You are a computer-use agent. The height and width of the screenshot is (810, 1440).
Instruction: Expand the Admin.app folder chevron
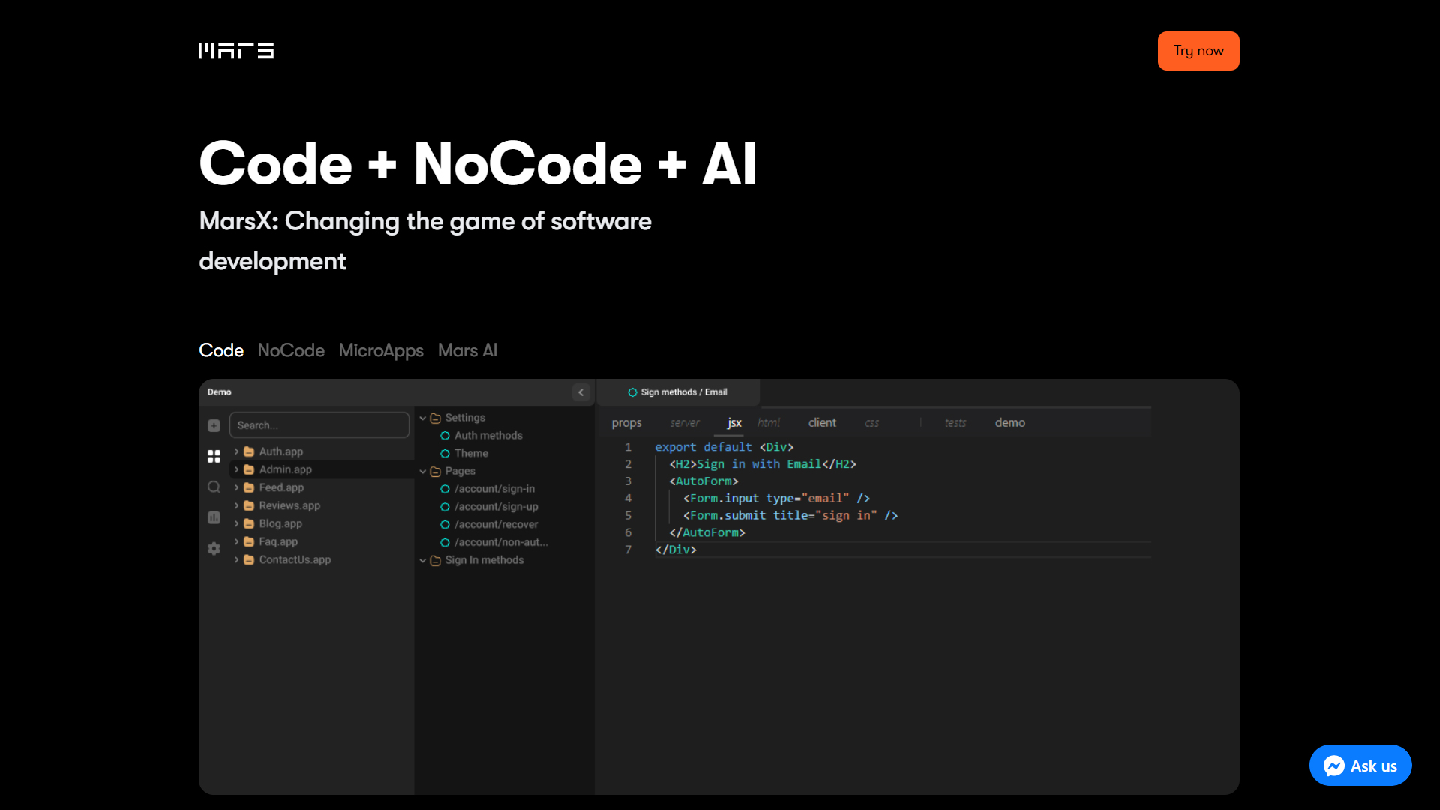point(236,469)
